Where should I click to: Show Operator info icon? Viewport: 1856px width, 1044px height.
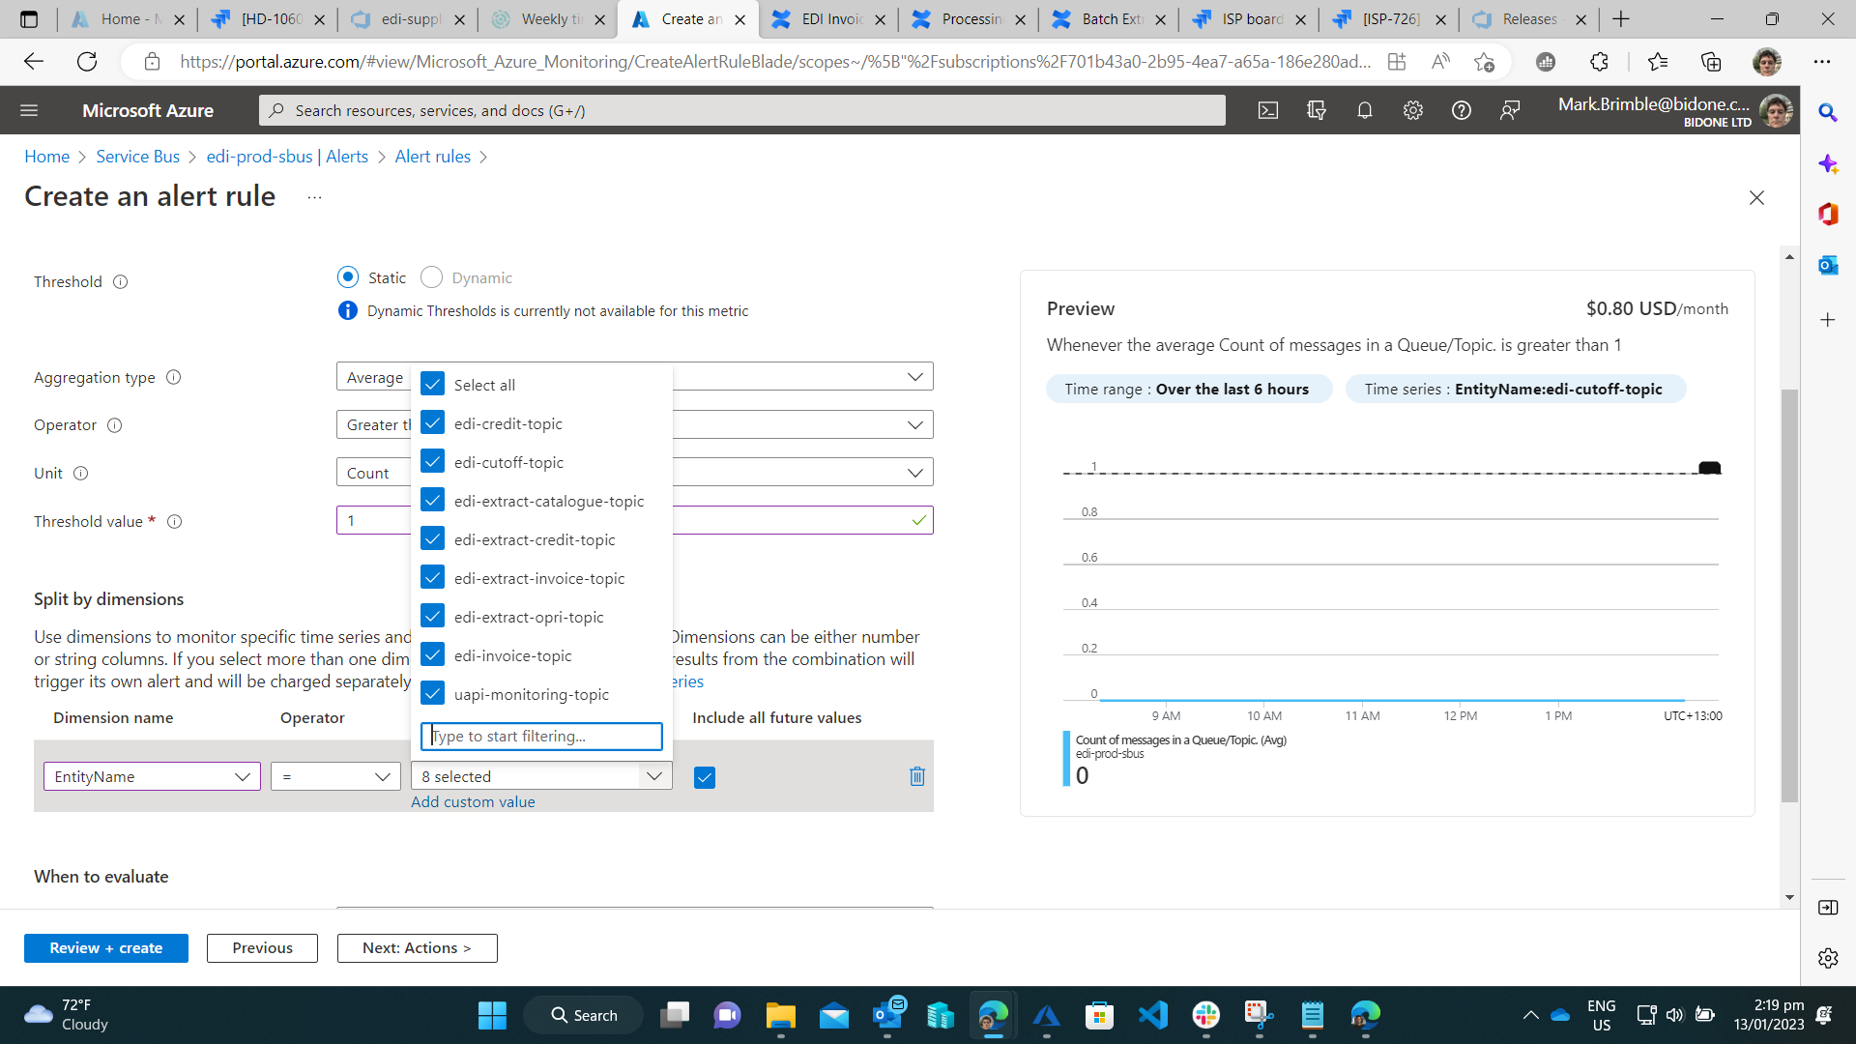(x=115, y=425)
